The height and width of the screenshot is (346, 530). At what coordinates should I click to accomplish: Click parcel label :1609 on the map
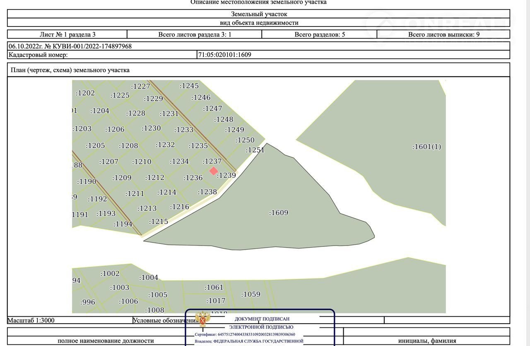[279, 213]
